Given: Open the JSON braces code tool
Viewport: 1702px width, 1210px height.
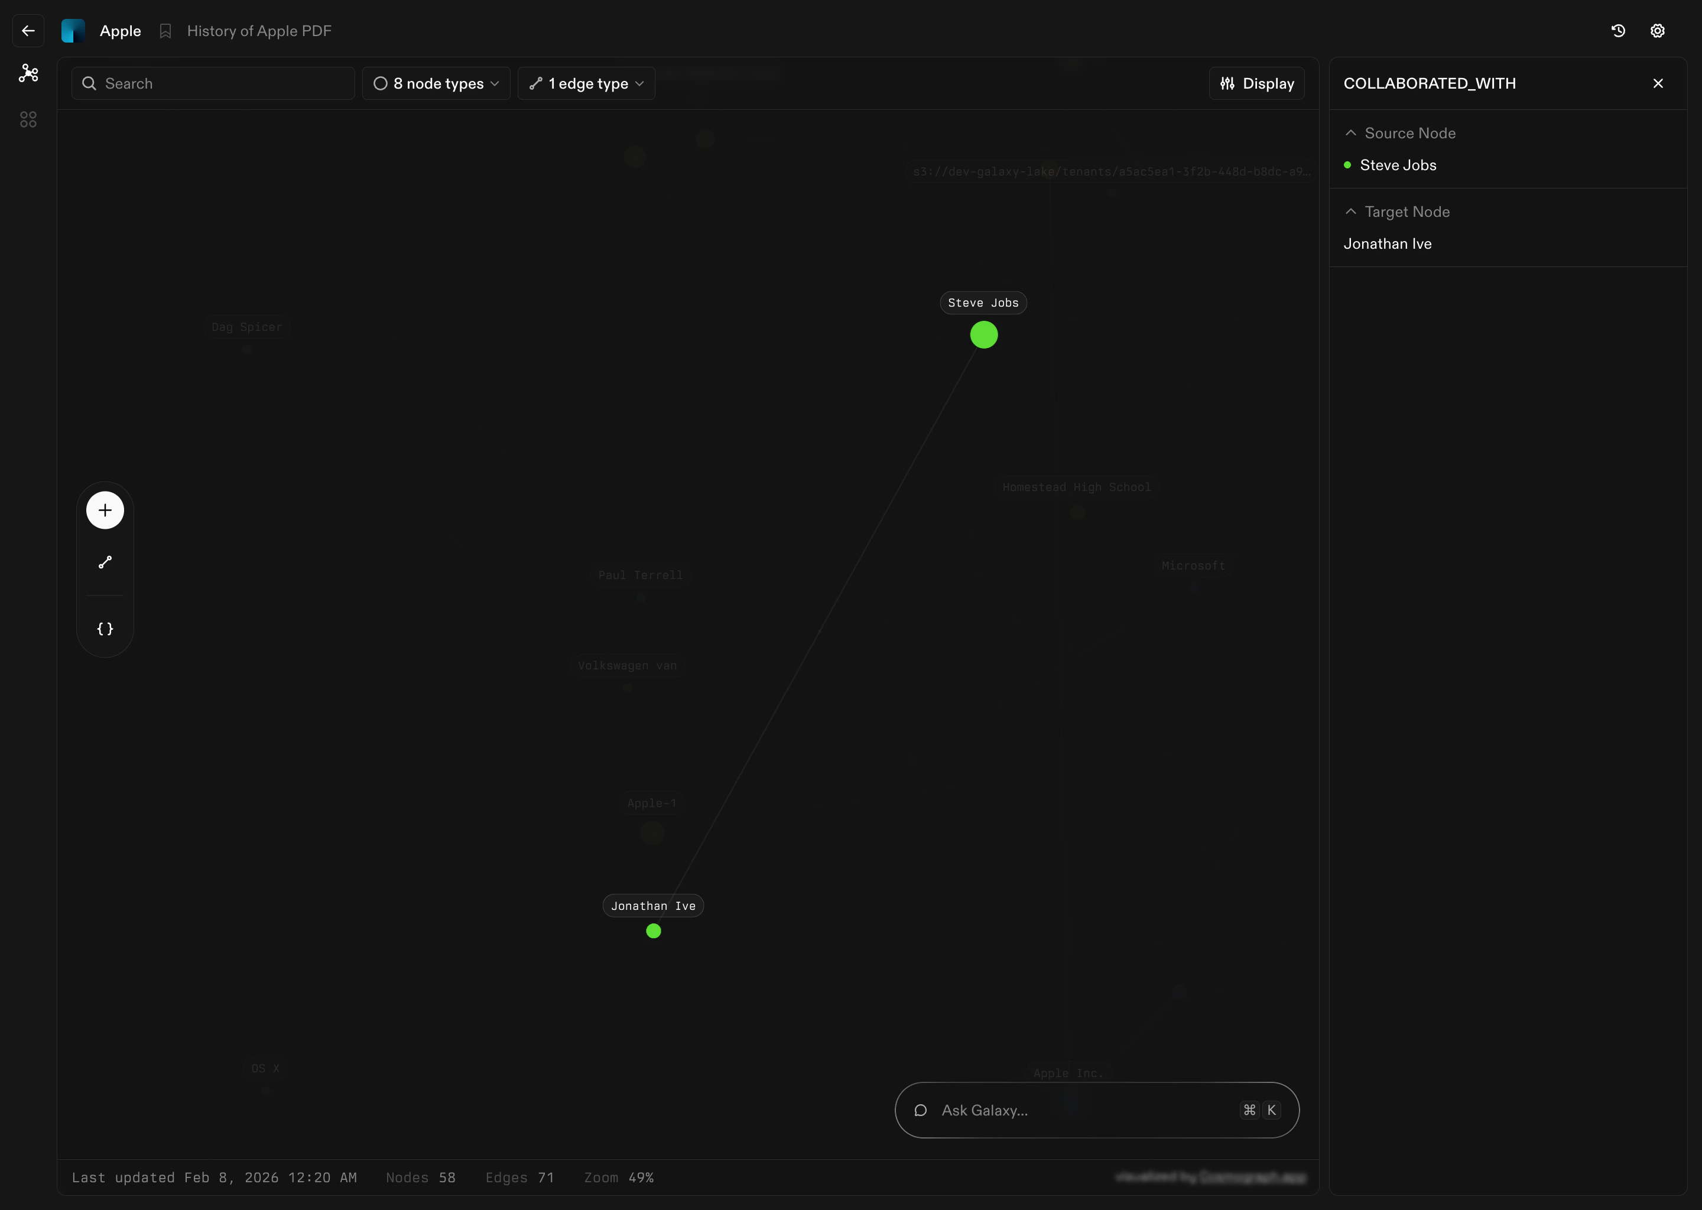Looking at the screenshot, I should [x=105, y=629].
